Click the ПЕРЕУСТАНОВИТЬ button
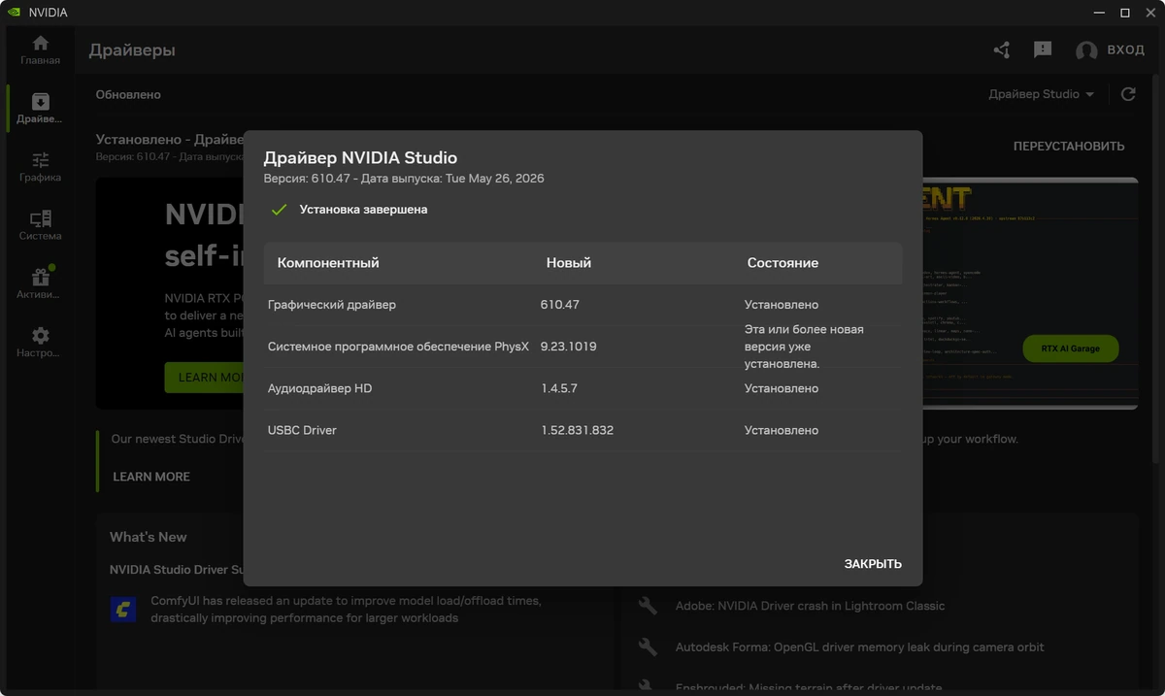 (x=1069, y=147)
